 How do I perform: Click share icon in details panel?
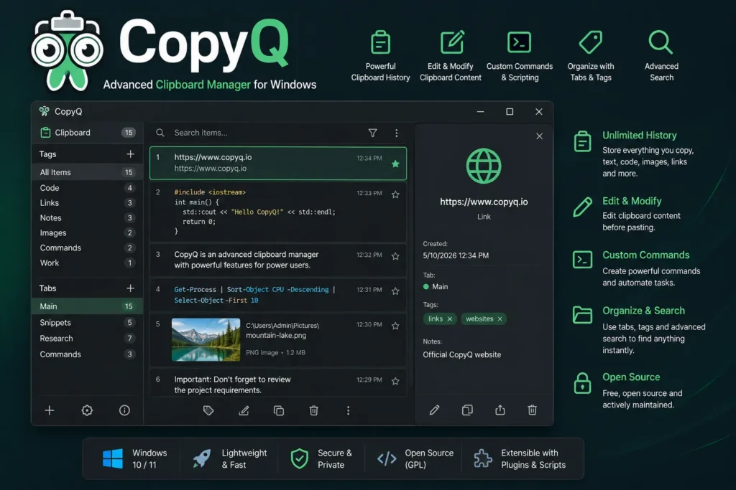[x=500, y=410]
